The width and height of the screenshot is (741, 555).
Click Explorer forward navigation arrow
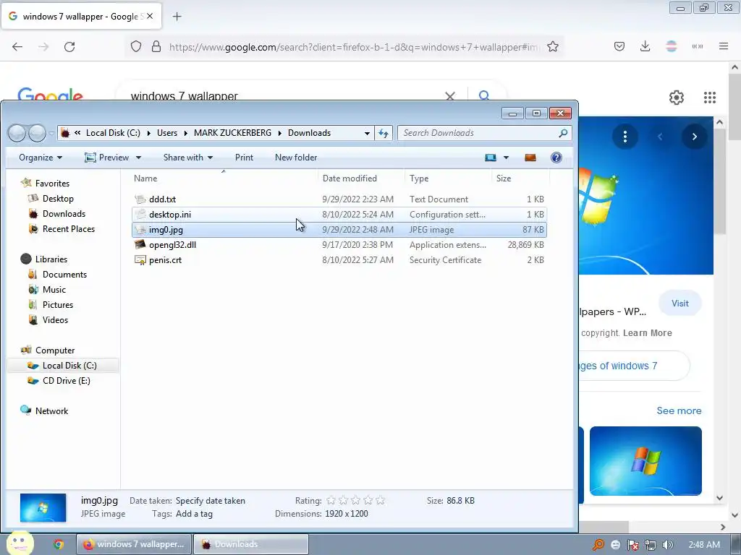click(x=37, y=133)
